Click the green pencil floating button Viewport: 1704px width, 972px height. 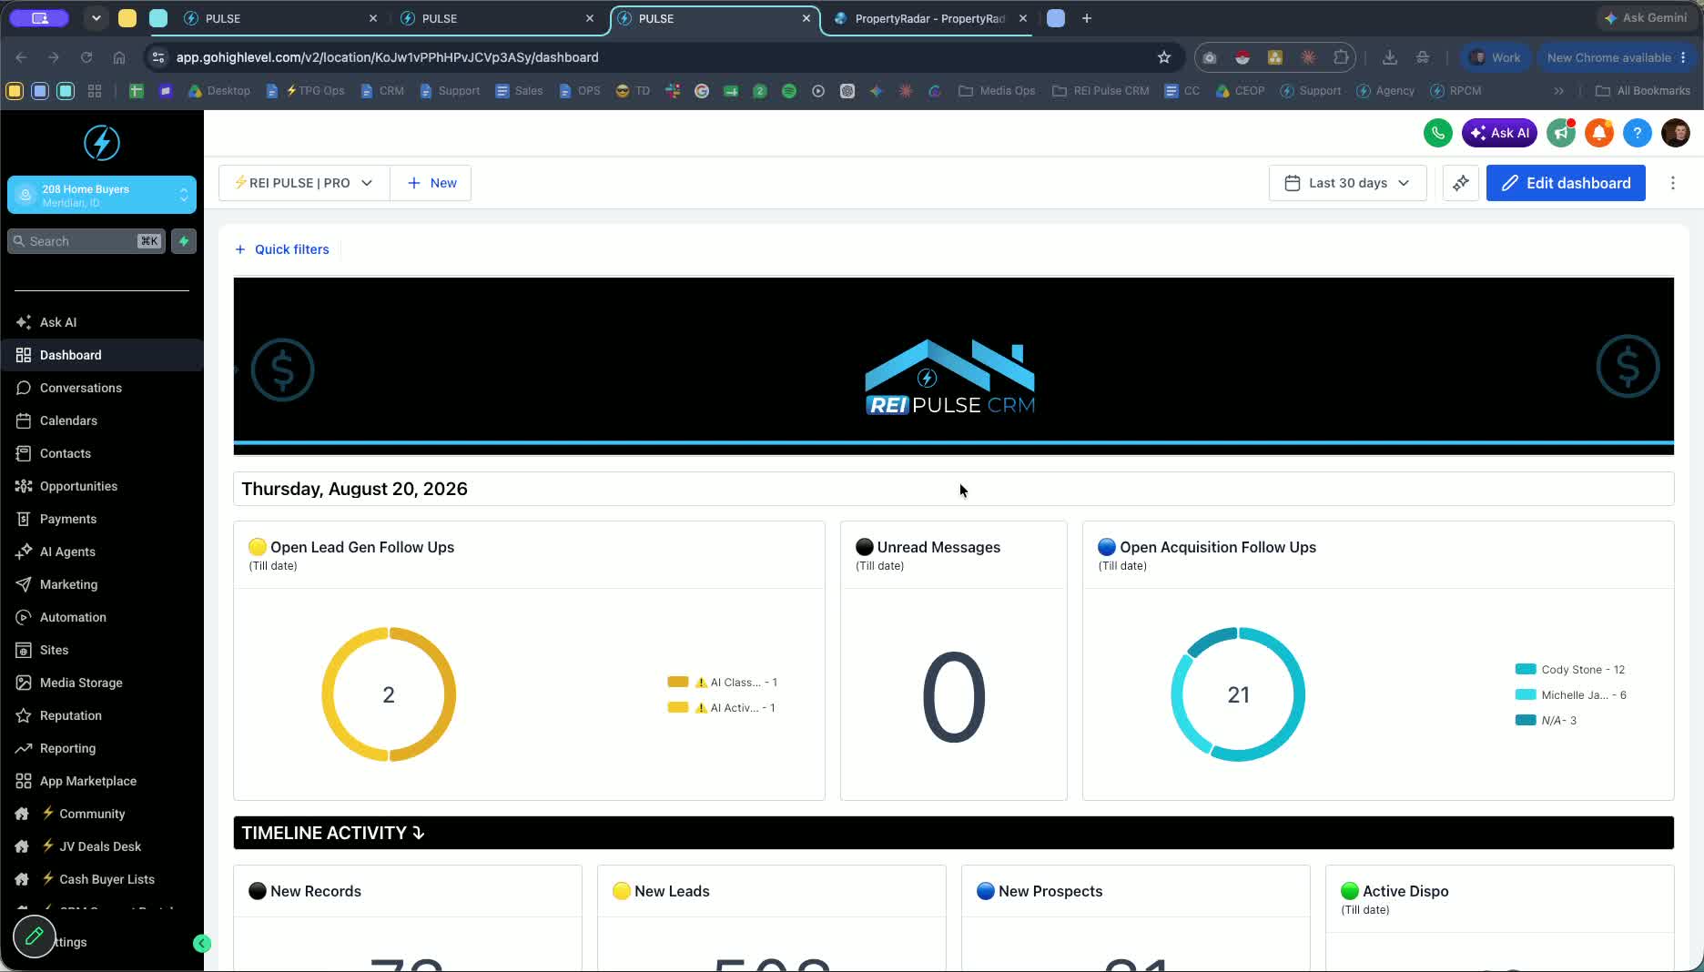coord(35,937)
